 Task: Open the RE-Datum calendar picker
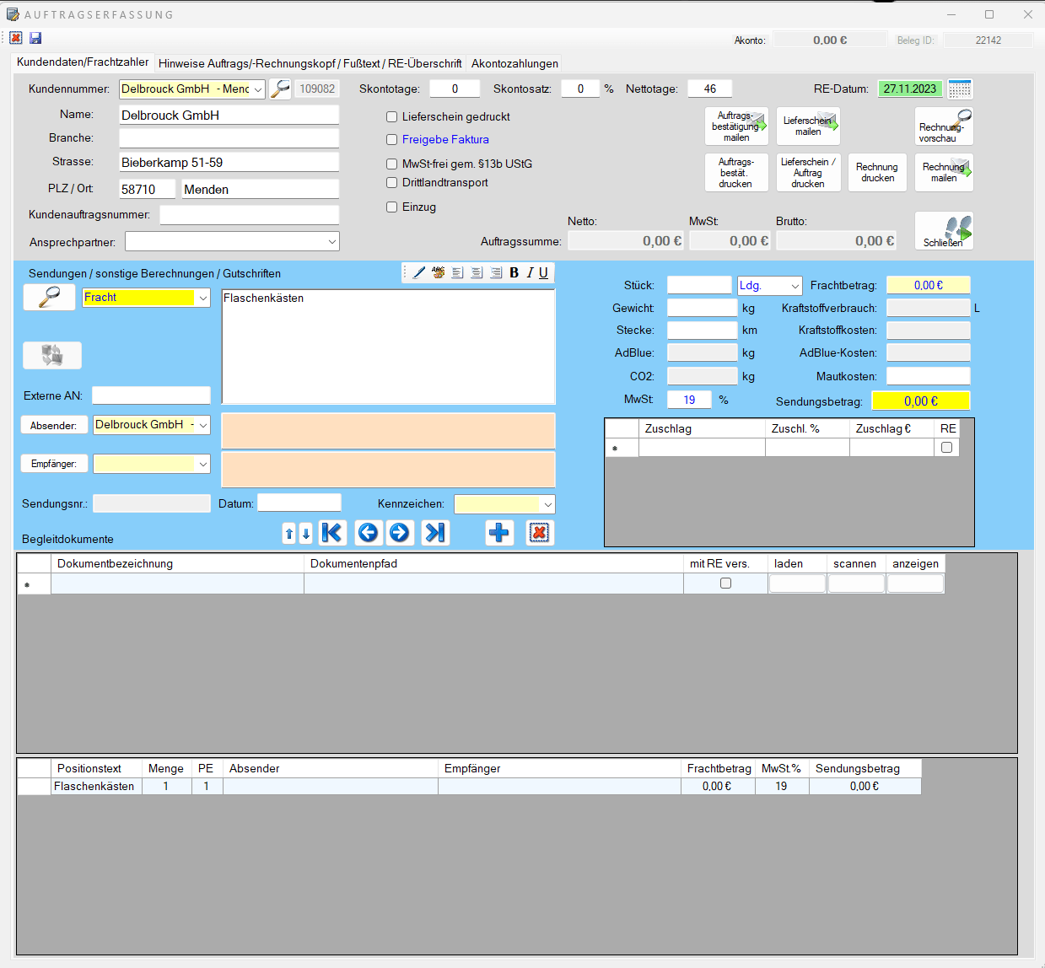click(960, 89)
